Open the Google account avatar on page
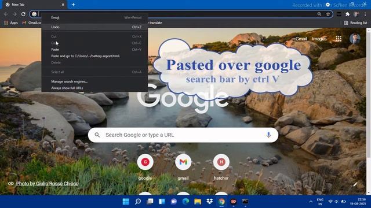 click(x=355, y=39)
